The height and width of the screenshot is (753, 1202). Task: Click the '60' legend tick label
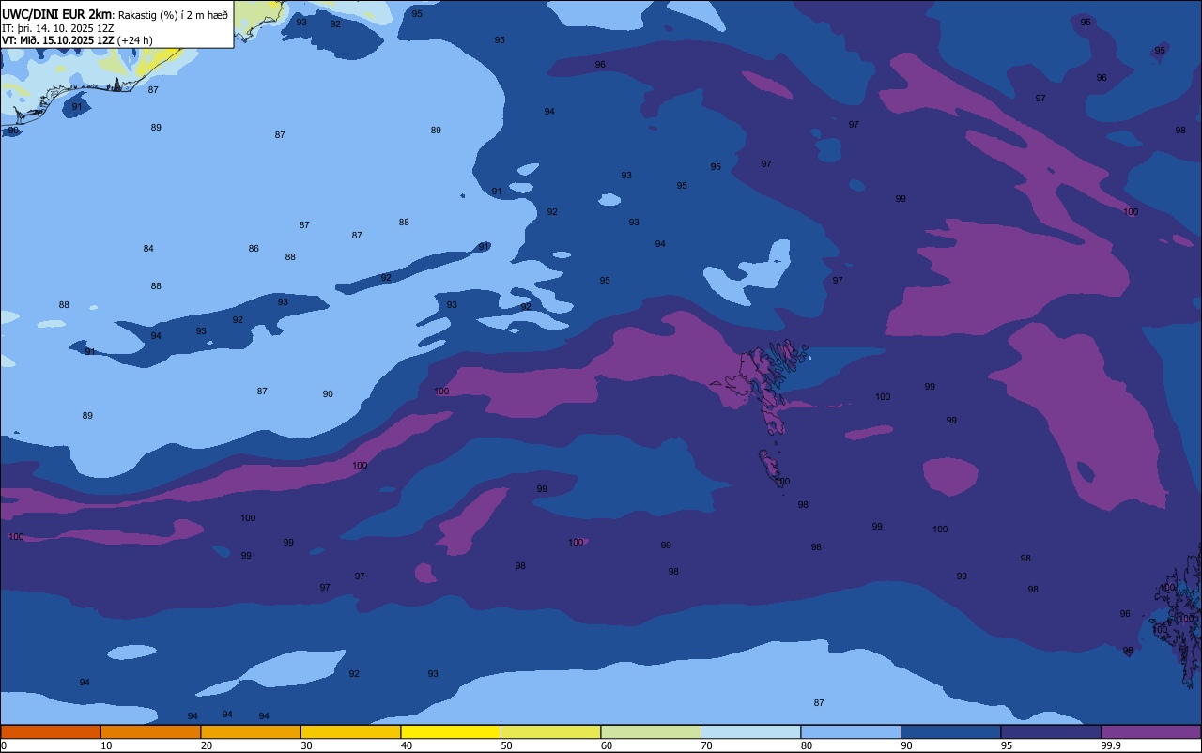click(607, 745)
